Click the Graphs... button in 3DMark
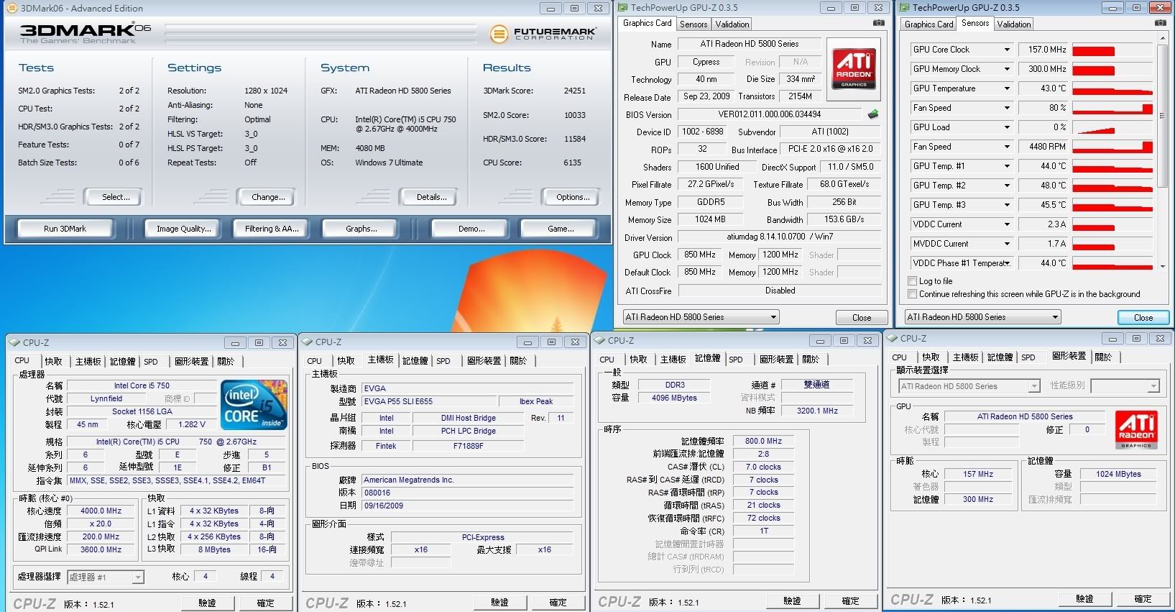This screenshot has height=612, width=1175. [361, 229]
